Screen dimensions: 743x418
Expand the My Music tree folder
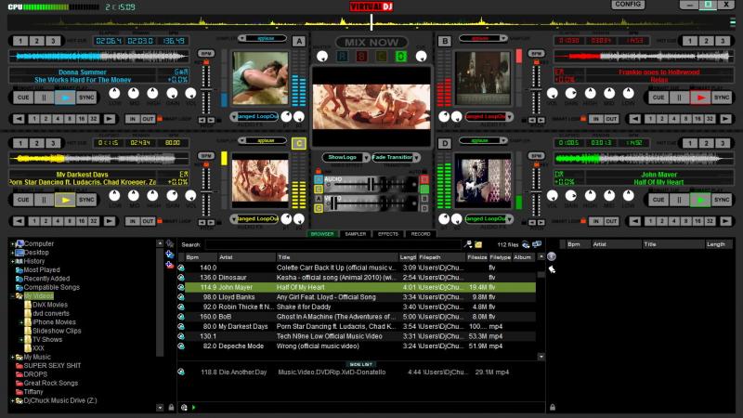[x=13, y=357]
